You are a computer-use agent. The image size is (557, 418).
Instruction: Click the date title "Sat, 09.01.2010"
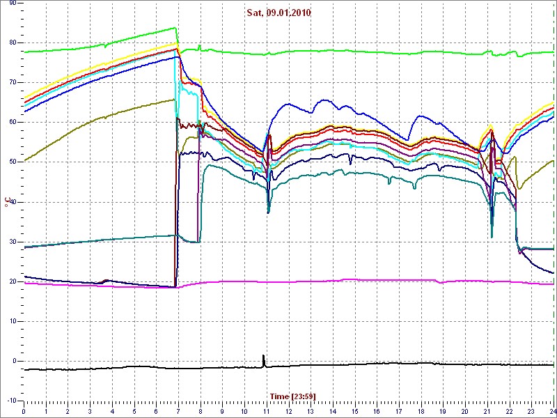tap(279, 13)
